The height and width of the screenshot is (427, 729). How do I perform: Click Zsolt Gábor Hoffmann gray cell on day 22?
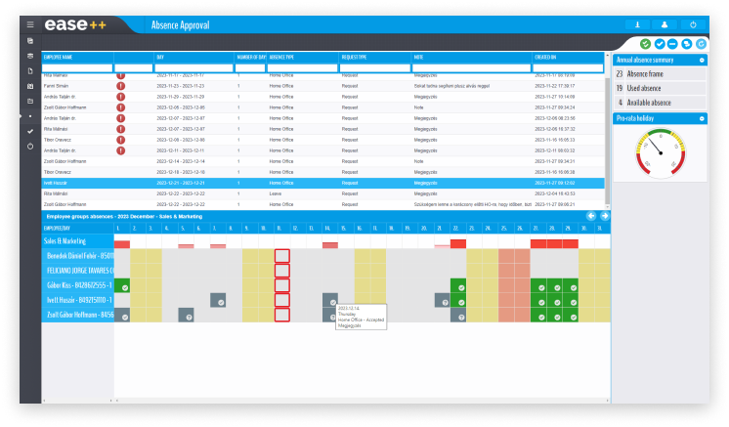coord(458,315)
